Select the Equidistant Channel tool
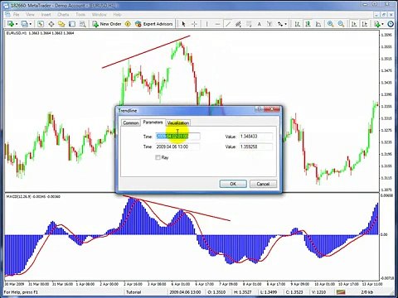The width and height of the screenshot is (398, 298). tap(238, 24)
